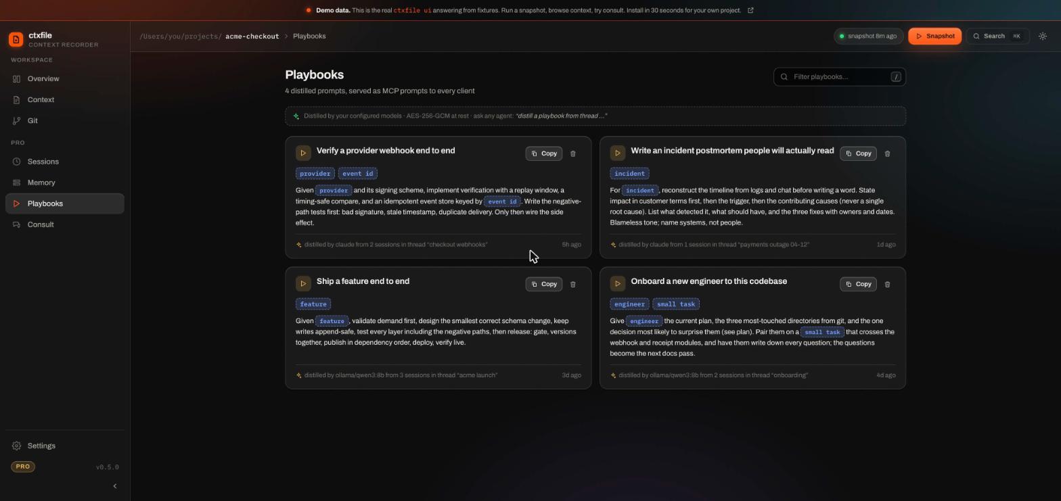Viewport: 1061px width, 501px height.
Task: Click the Context document icon
Action: pyautogui.click(x=16, y=99)
